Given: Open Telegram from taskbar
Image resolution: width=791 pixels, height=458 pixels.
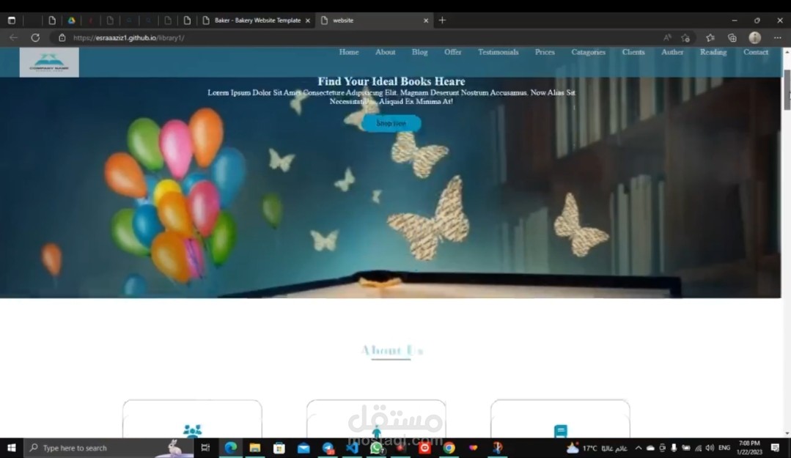Looking at the screenshot, I should [x=328, y=448].
